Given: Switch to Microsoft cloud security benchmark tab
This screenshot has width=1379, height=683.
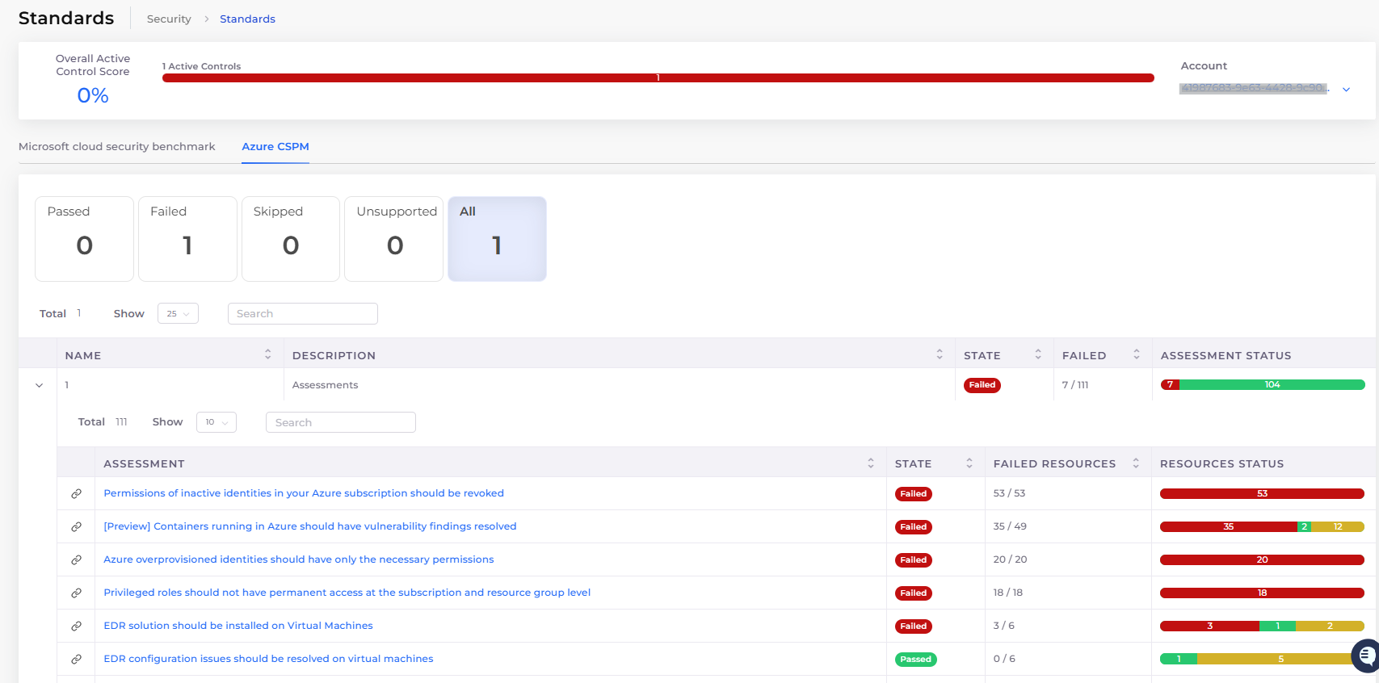Looking at the screenshot, I should click(117, 147).
